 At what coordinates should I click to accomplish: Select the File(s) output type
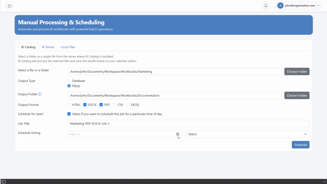(69, 86)
